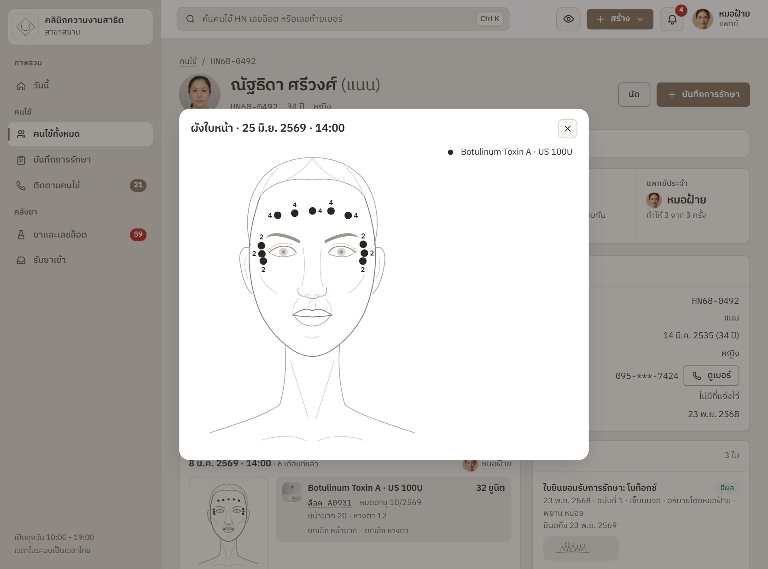Image resolution: width=768 pixels, height=569 pixels.
Task: Toggle the eye visibility button
Action: 568,19
